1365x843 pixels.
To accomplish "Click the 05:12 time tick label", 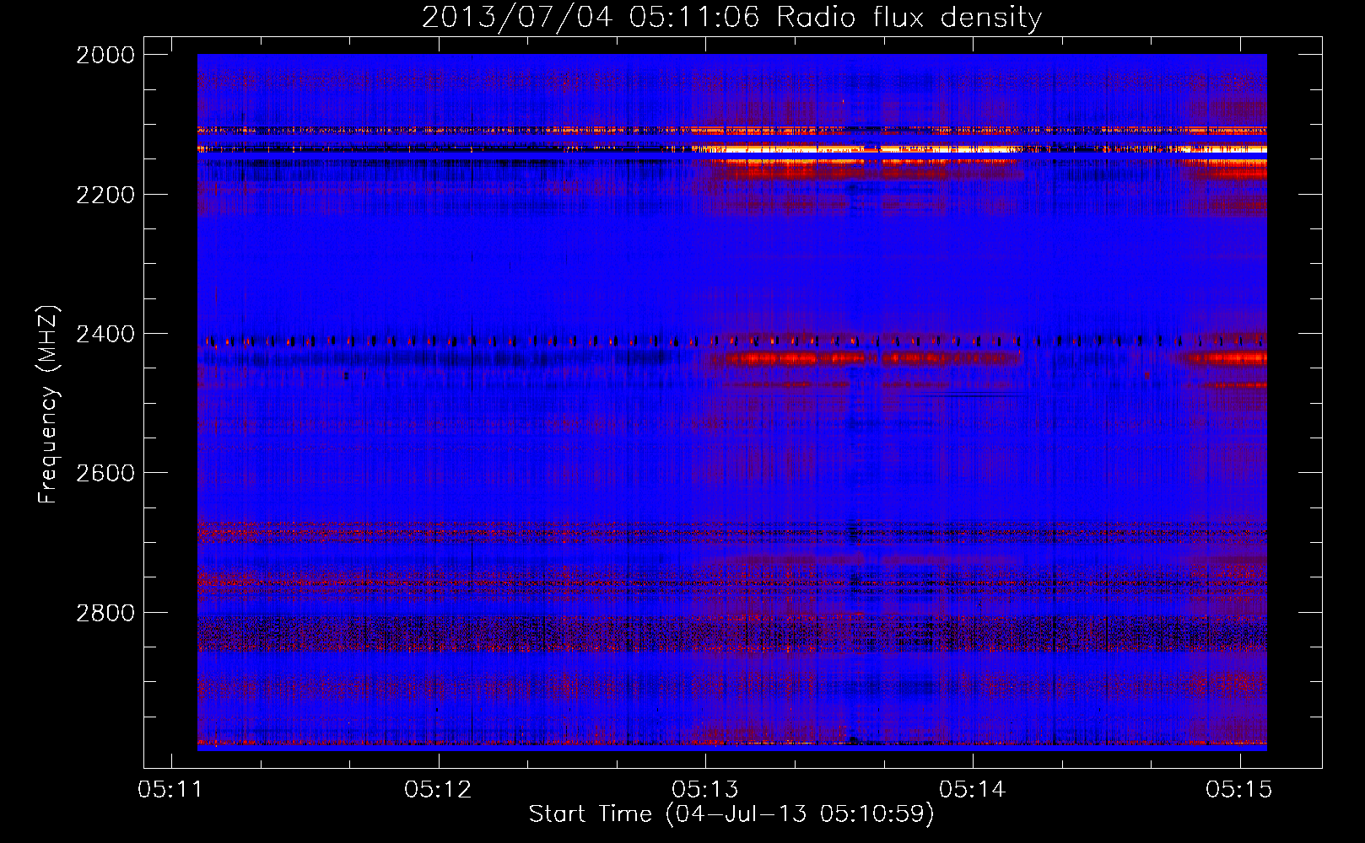I will [x=438, y=790].
